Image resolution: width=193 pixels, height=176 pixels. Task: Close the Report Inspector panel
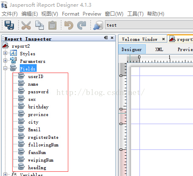(x=112, y=38)
